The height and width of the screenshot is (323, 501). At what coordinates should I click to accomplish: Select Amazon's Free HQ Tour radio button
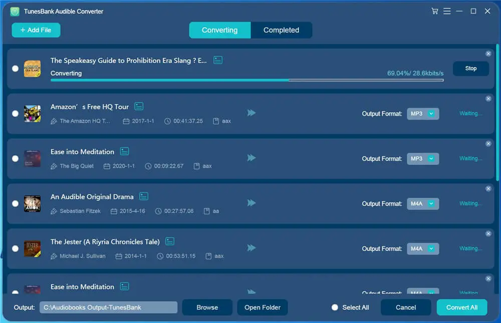pos(15,114)
